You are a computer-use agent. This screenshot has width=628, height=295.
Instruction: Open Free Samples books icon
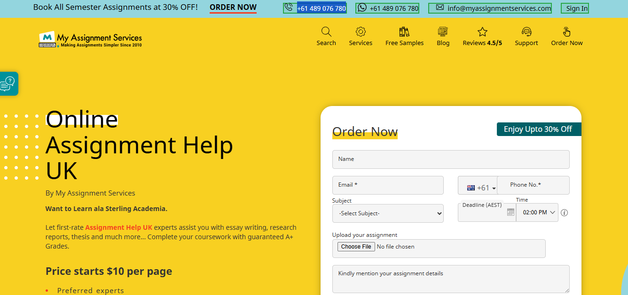pyautogui.click(x=404, y=32)
